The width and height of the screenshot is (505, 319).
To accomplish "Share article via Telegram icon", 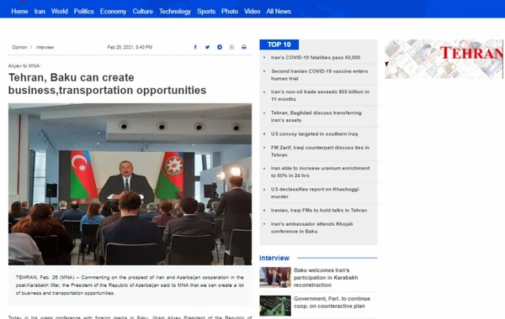I will [220, 47].
